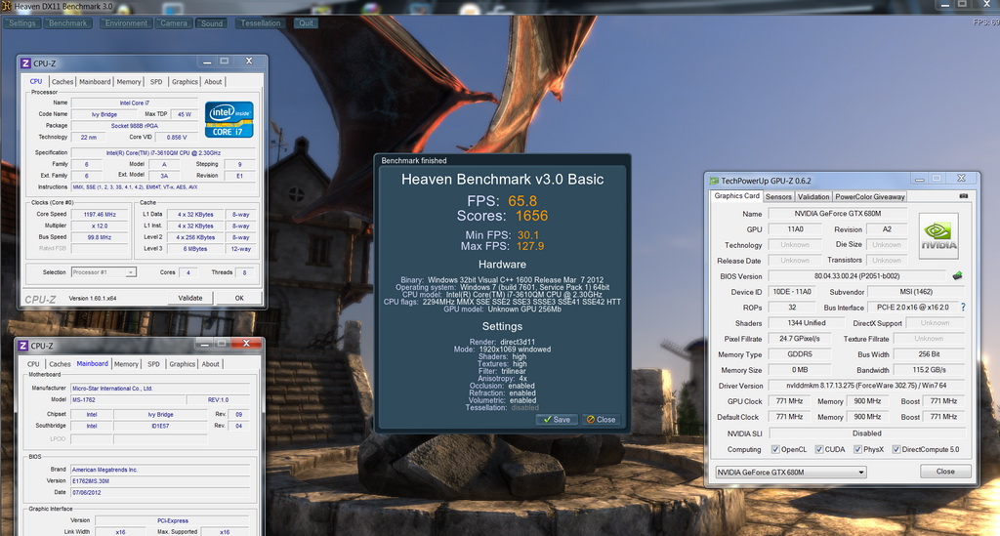Image resolution: width=1000 pixels, height=536 pixels.
Task: Click the NVIDIA logo in GPU-Z
Action: click(x=938, y=236)
